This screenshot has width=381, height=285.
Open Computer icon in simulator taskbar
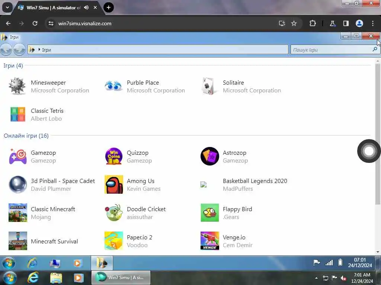click(55, 263)
